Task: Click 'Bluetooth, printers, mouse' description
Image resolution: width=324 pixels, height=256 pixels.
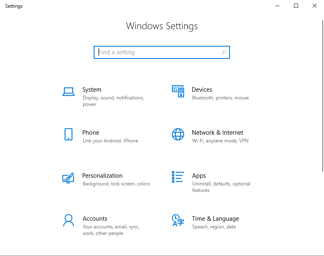Action: tap(221, 98)
